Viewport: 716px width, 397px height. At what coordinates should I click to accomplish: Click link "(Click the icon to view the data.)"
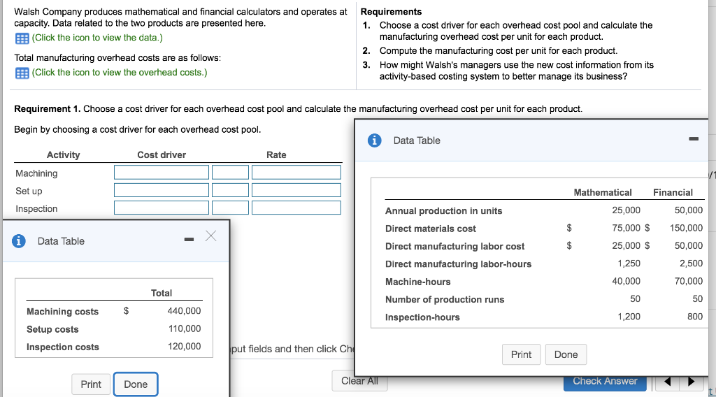97,38
